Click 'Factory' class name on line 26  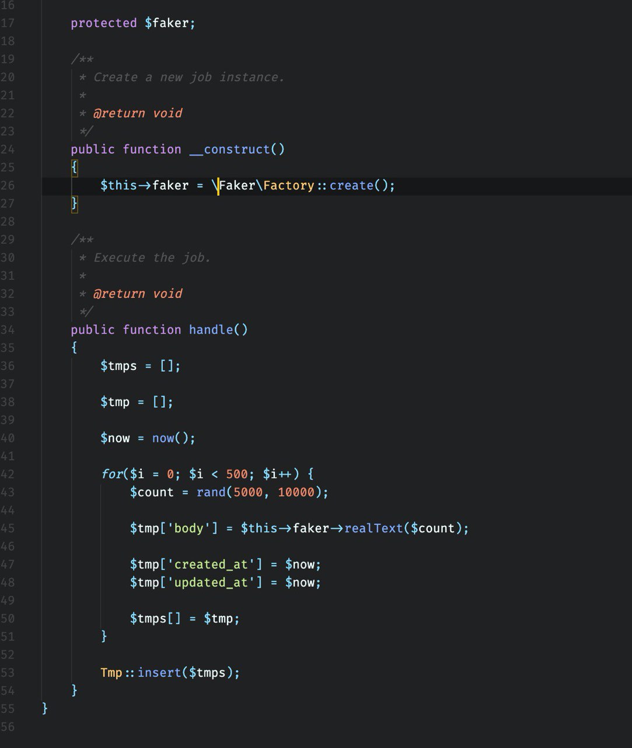click(289, 186)
